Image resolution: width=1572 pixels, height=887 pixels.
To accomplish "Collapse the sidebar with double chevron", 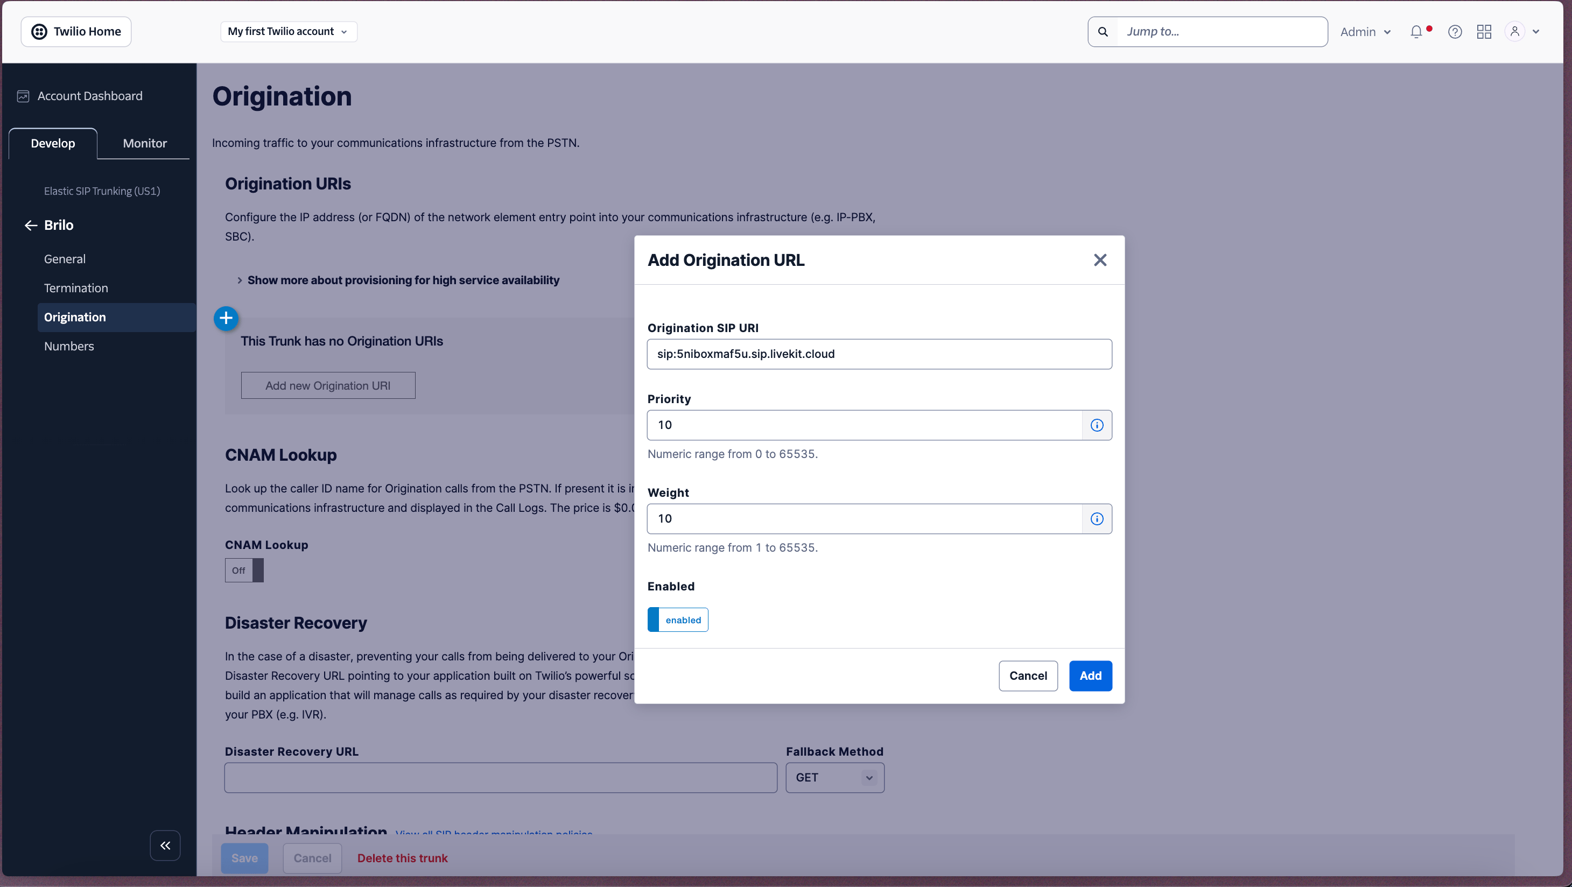I will tap(165, 846).
